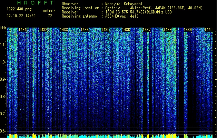Click the 0.6 kHz axis label
217x138 pixels.
pos(3,131)
